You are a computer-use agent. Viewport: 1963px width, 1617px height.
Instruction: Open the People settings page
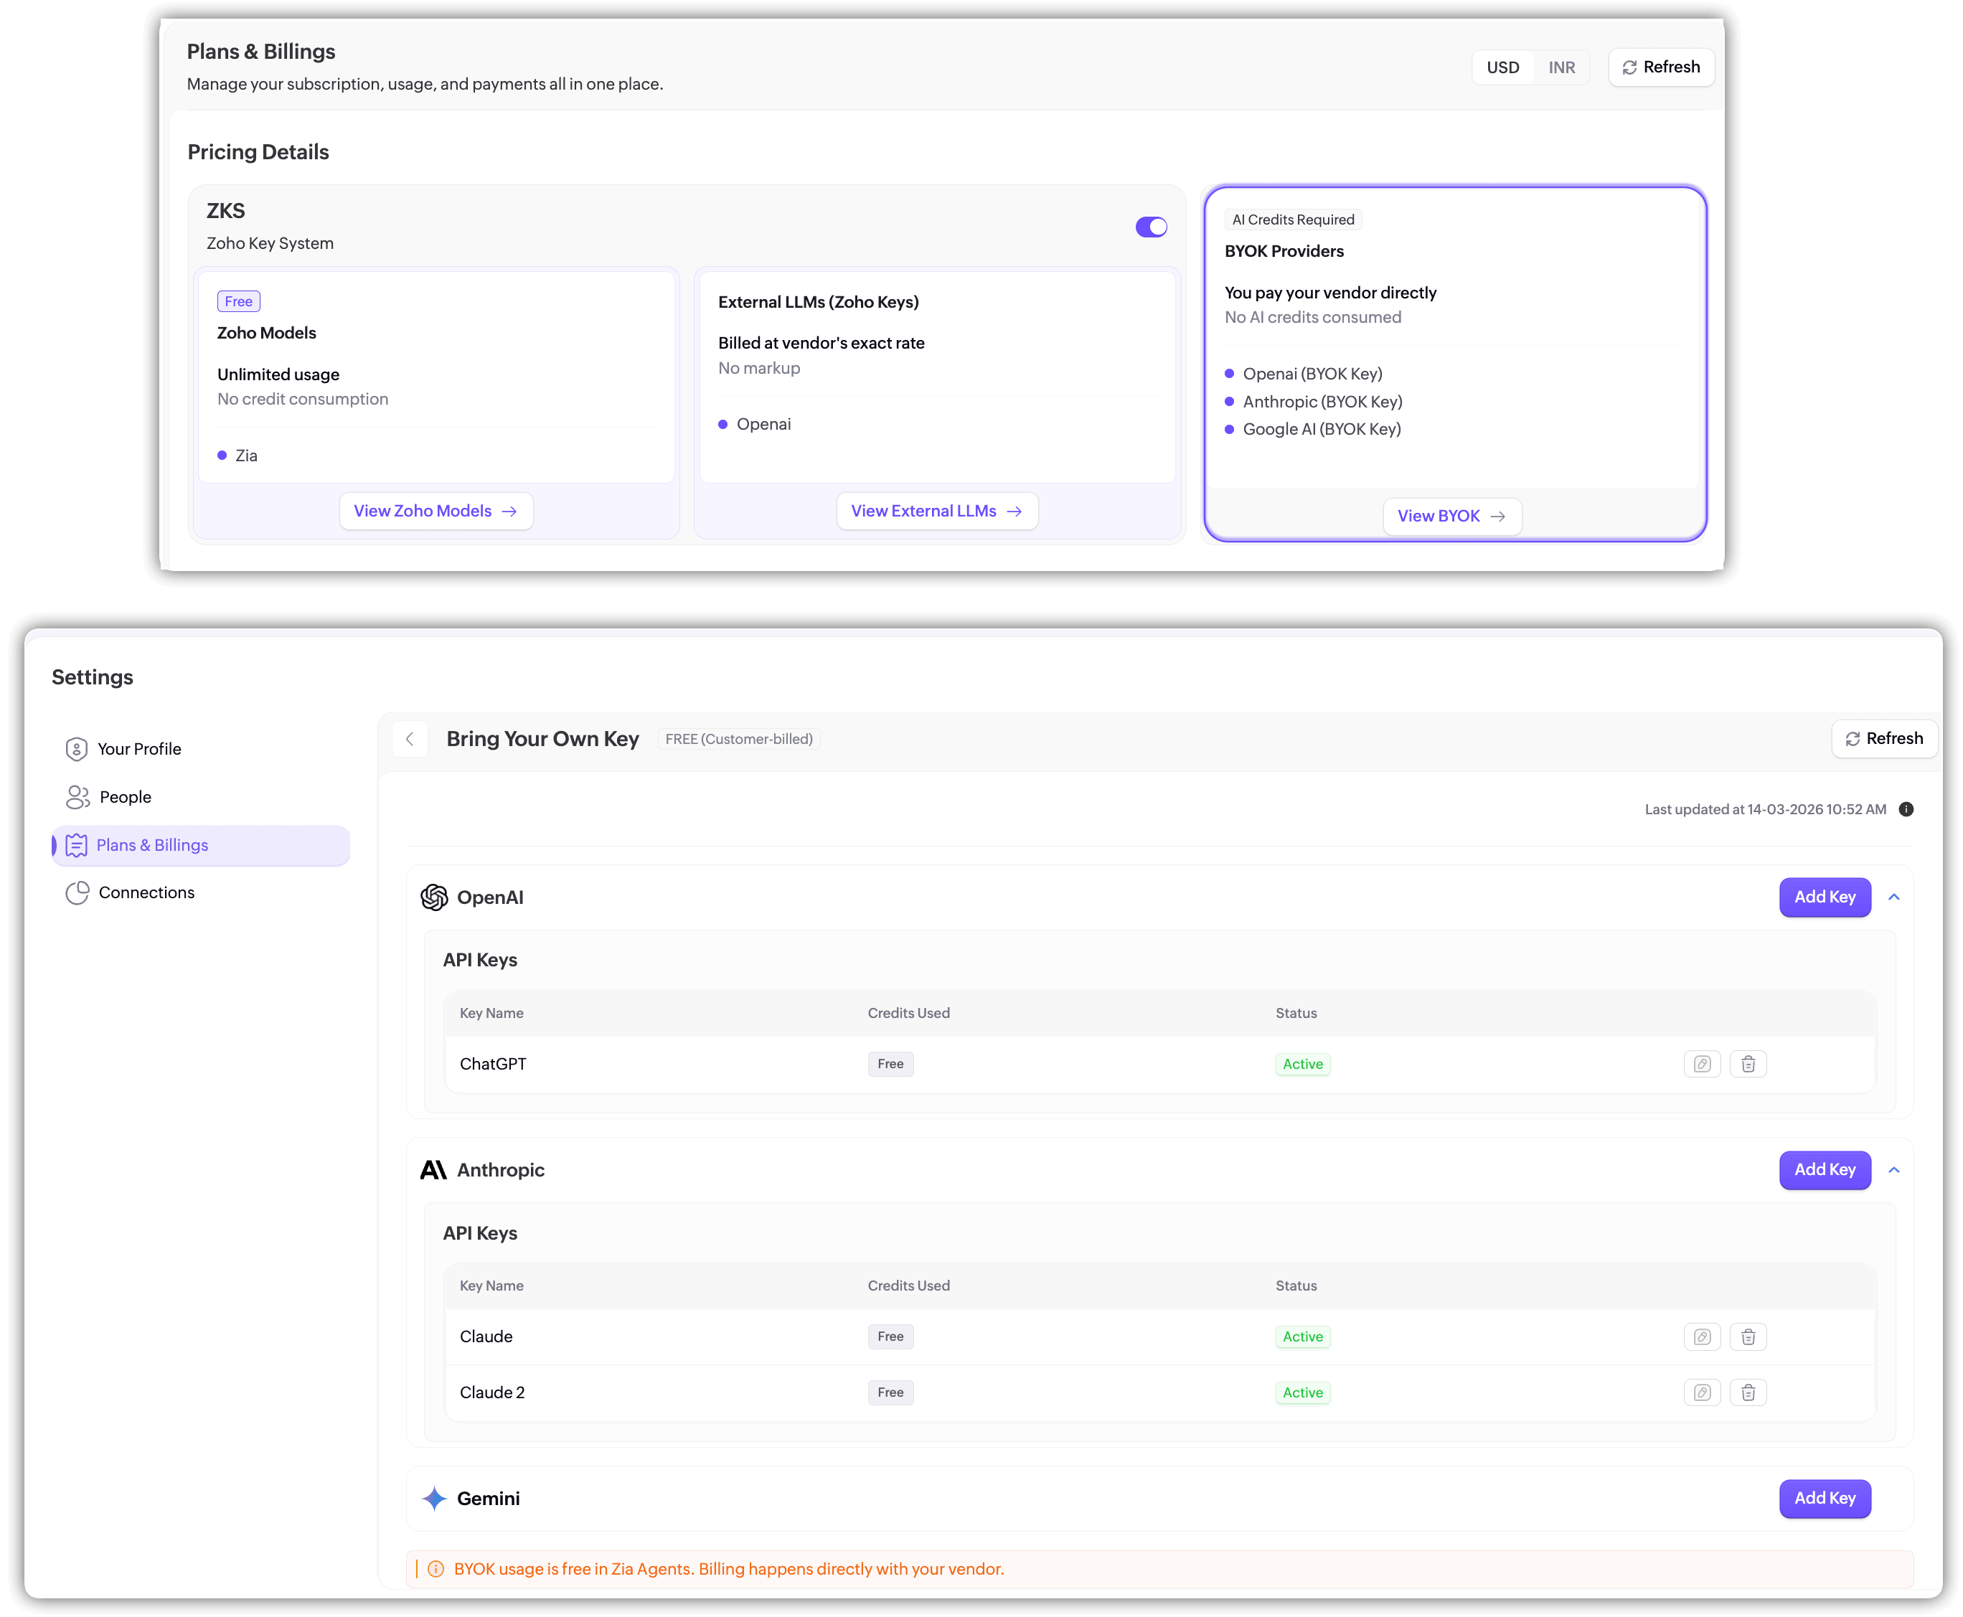[125, 797]
